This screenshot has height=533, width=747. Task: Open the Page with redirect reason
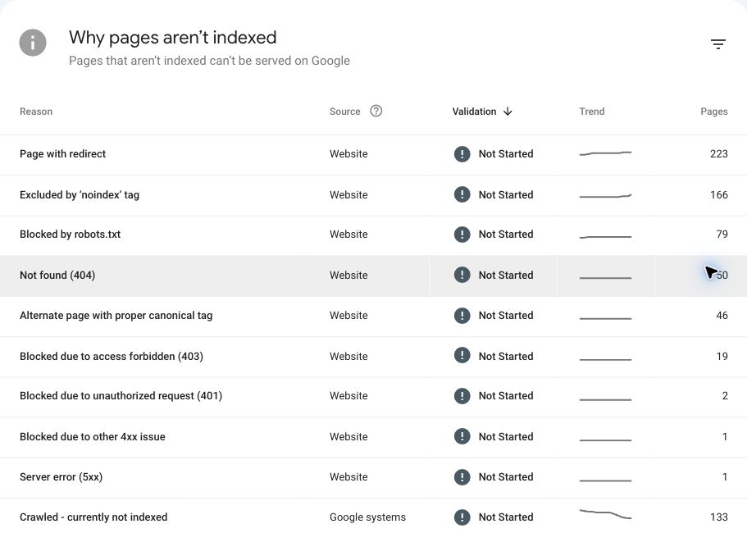62,154
